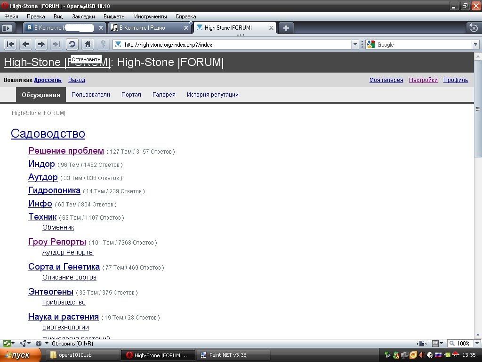Open the Файл menu
Viewport: 482px width, 362px height.
(x=11, y=16)
